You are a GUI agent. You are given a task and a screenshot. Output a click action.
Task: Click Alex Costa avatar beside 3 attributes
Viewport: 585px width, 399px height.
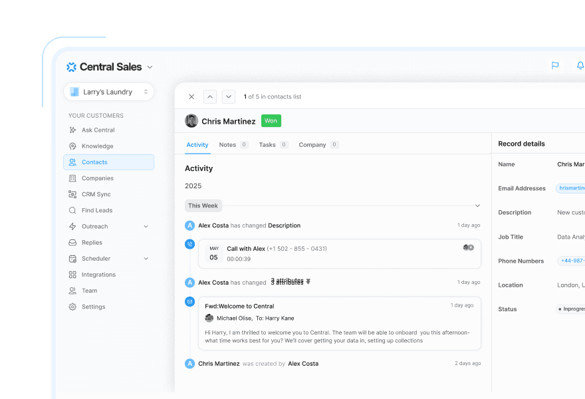pyautogui.click(x=190, y=283)
